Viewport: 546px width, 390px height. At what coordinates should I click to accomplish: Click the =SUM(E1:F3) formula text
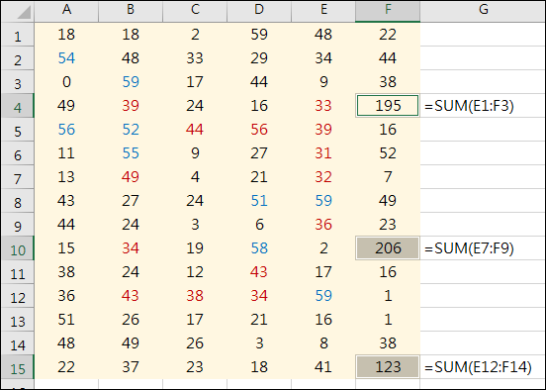pos(469,106)
